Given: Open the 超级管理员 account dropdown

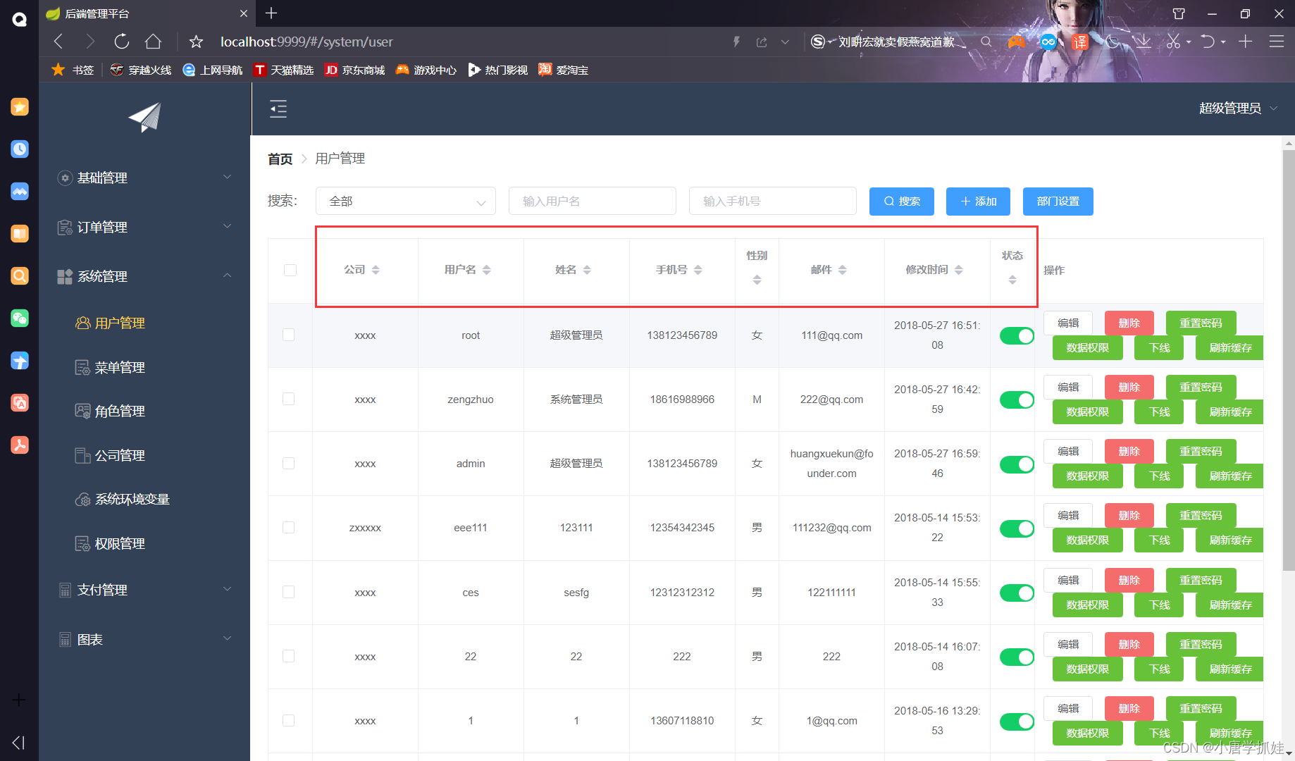Looking at the screenshot, I should click(1238, 108).
